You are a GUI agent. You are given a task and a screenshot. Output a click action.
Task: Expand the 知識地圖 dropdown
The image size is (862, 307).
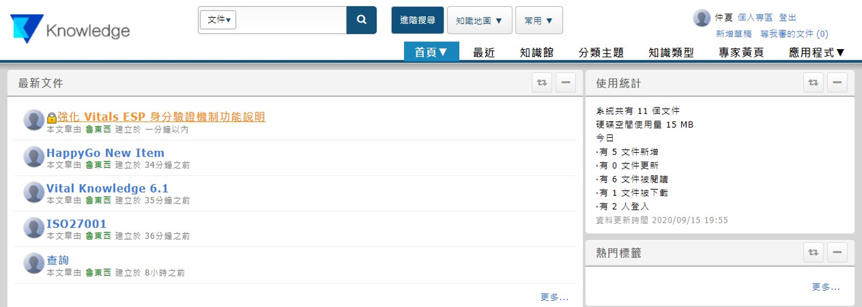(x=479, y=20)
